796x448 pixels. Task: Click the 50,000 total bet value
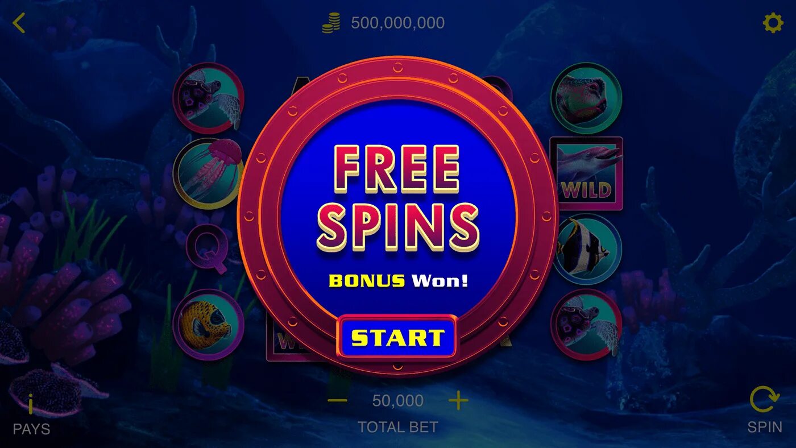pos(397,401)
